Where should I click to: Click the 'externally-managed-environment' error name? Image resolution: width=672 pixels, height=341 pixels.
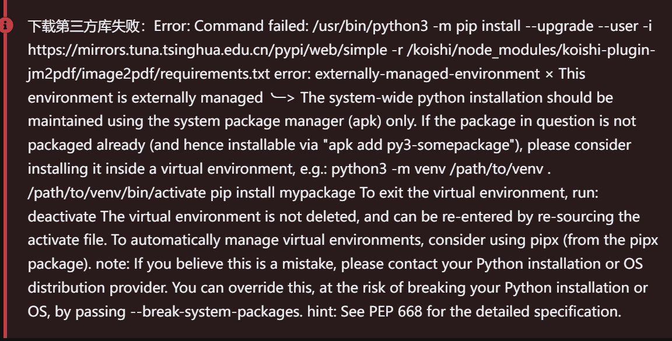427,73
